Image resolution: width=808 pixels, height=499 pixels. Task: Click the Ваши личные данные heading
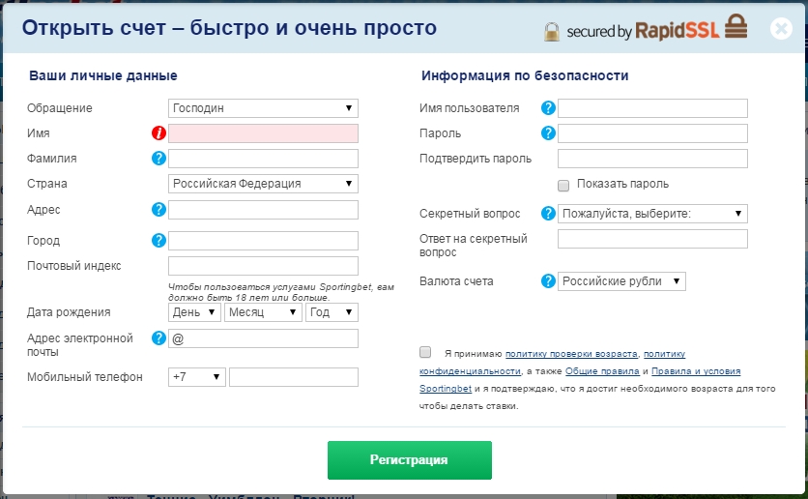(103, 75)
